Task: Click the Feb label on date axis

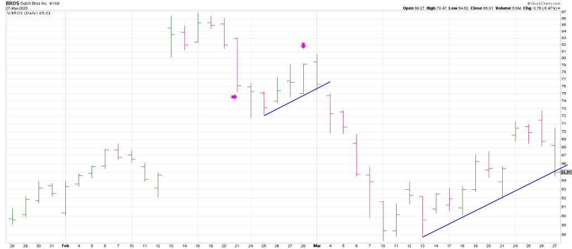Action: click(65, 245)
